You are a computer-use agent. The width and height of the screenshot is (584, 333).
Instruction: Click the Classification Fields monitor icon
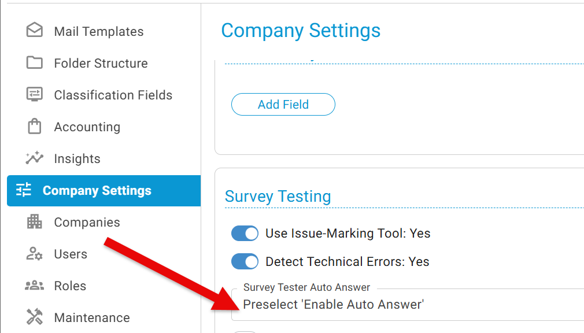(35, 94)
